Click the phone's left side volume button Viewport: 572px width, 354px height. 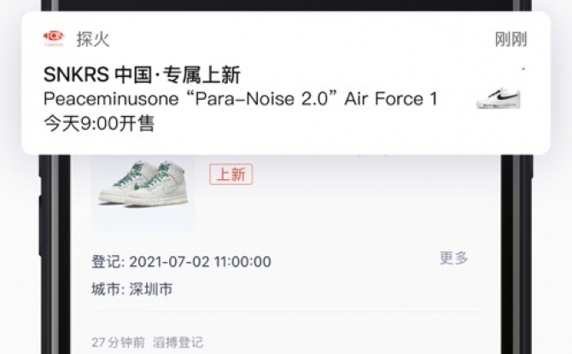[41, 226]
